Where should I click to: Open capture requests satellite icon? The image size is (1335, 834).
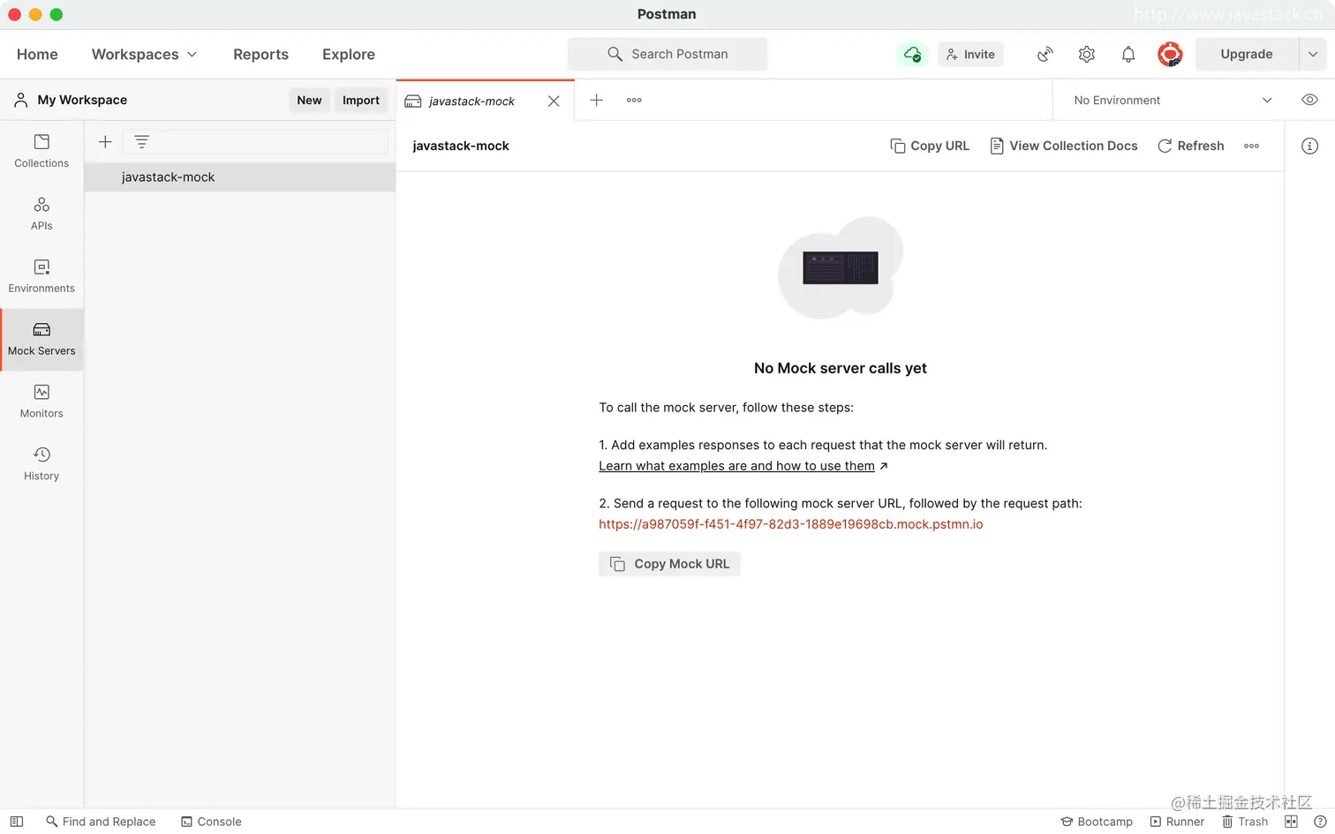[1045, 54]
